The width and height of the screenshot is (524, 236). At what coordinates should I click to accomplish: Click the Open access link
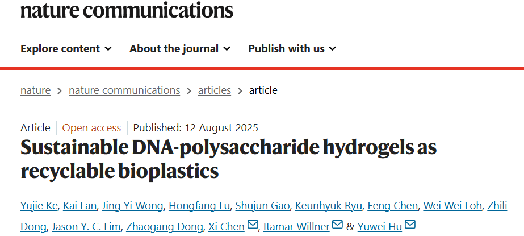click(x=91, y=128)
